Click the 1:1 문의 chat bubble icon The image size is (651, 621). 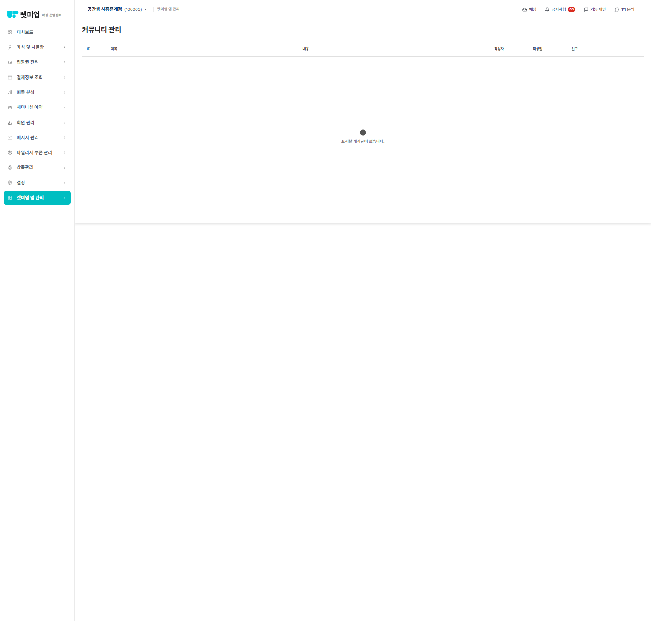point(617,9)
